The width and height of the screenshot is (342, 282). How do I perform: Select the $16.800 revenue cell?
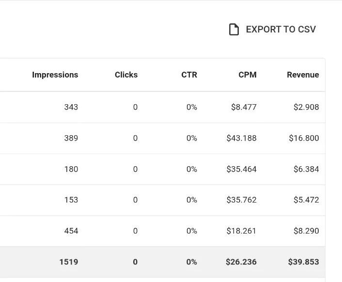pos(304,138)
